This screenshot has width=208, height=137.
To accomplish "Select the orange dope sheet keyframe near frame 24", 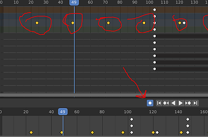I will (x=37, y=23).
